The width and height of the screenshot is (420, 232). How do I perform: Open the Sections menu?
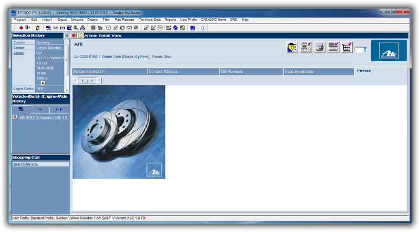coord(77,20)
